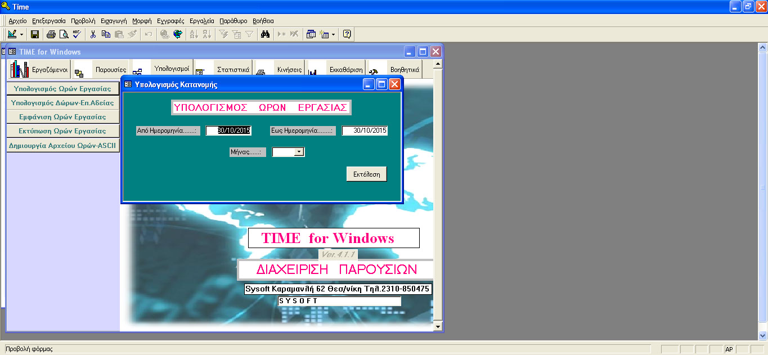768x355 pixels.
Task: Open the Αρχείο menu
Action: point(18,20)
